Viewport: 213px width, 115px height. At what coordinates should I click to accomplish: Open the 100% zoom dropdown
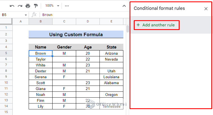point(52,6)
